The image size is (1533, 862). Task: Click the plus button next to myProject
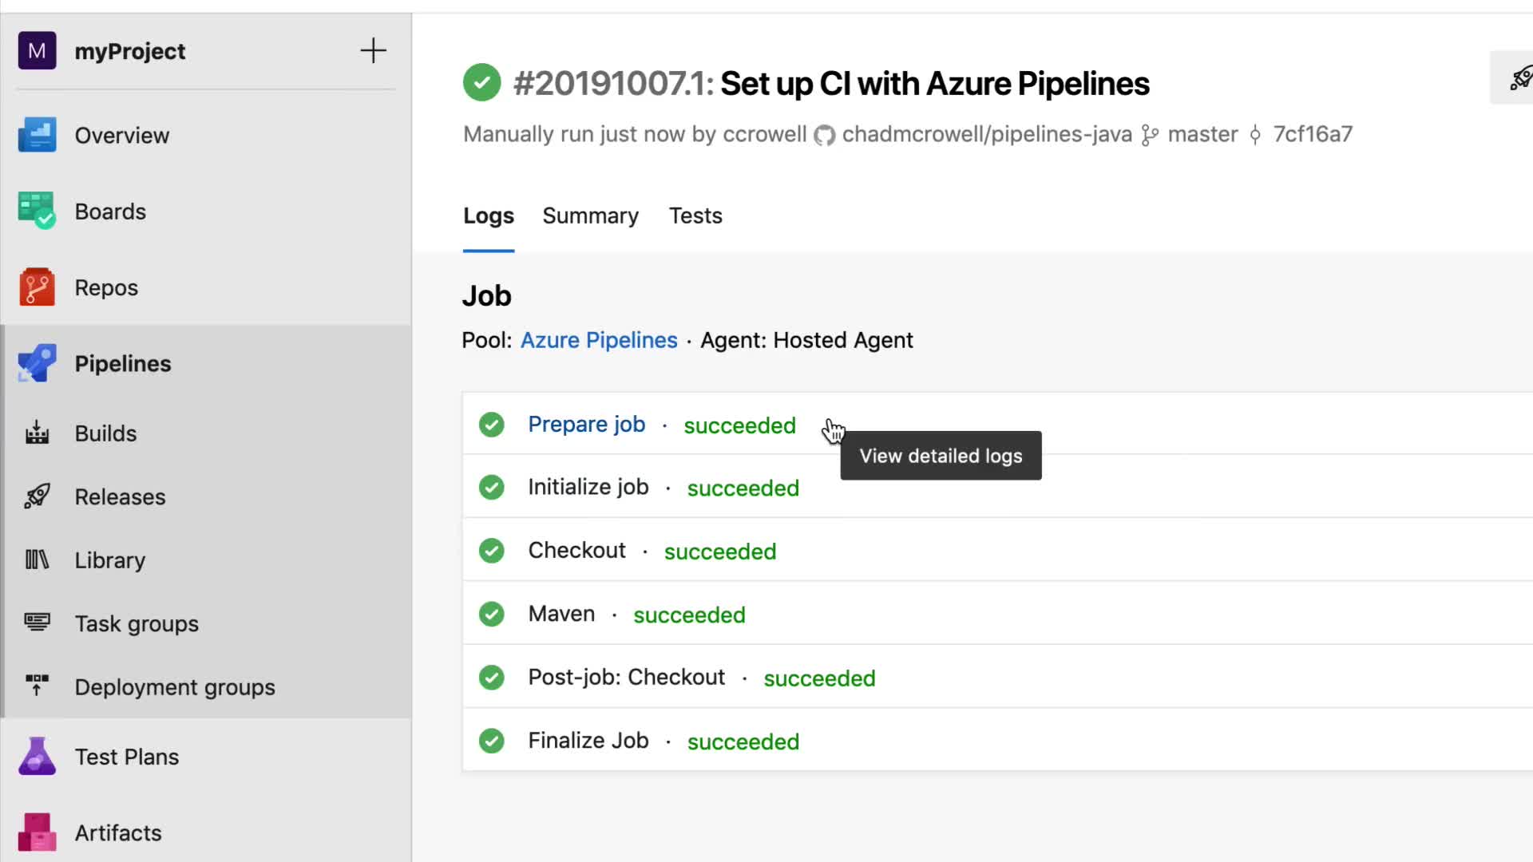[x=373, y=51]
